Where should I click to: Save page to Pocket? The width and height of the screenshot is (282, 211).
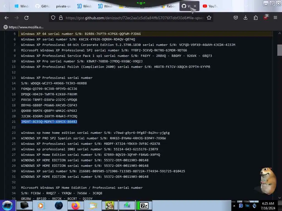(x=236, y=18)
